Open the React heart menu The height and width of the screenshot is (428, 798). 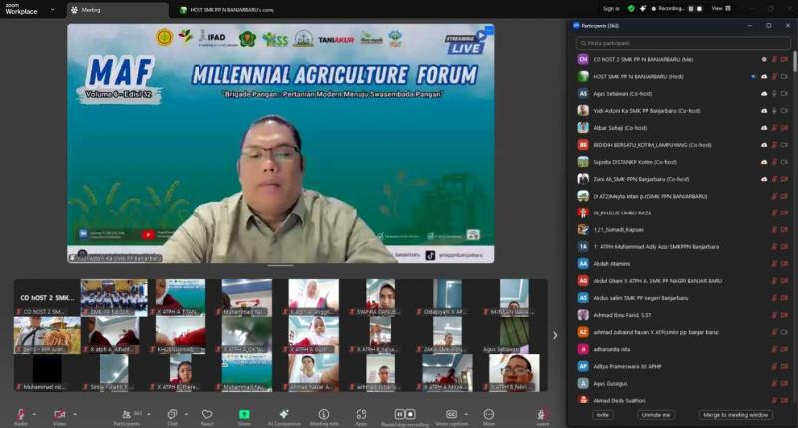[207, 415]
